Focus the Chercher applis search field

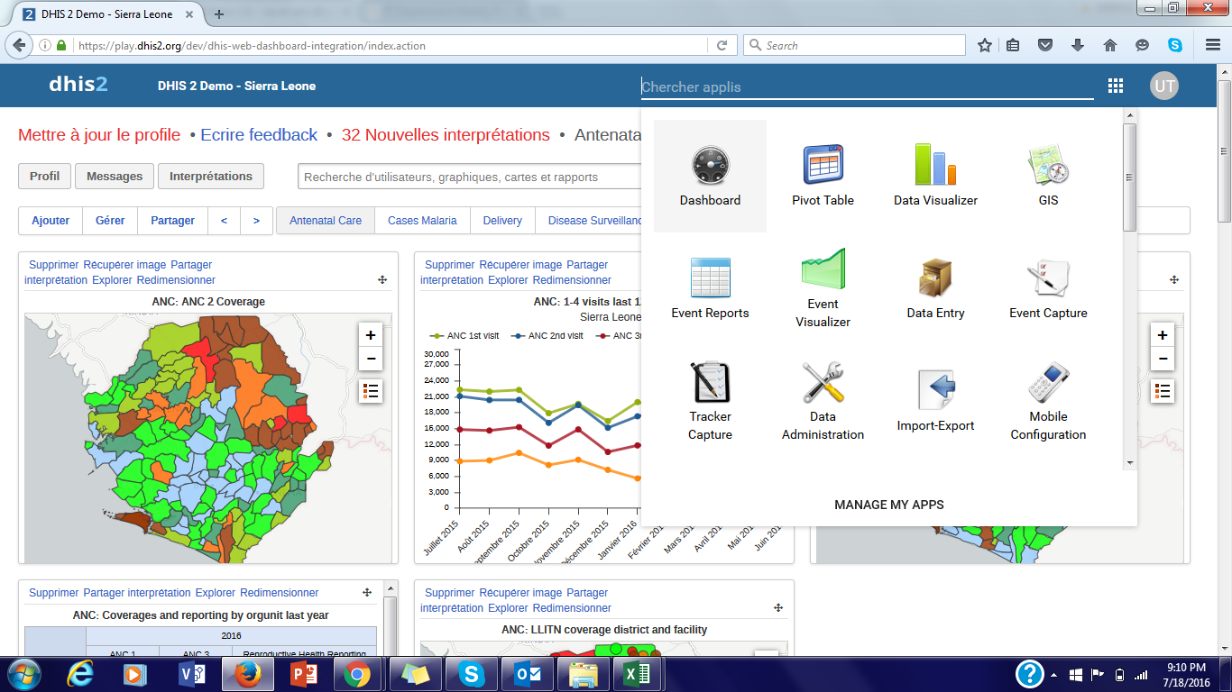tap(866, 87)
